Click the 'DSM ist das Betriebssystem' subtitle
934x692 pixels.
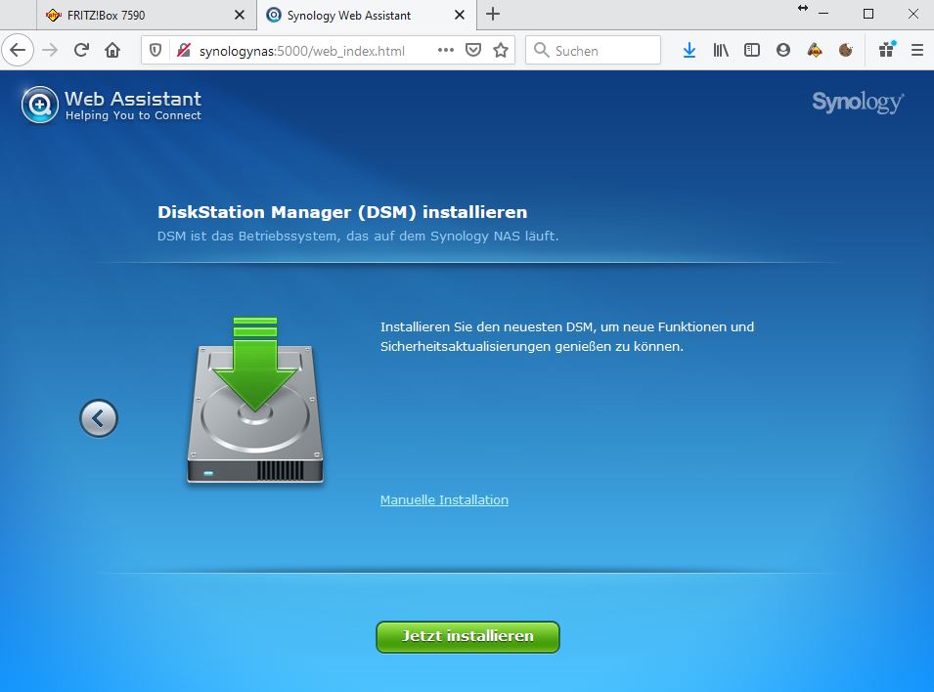[x=358, y=237]
